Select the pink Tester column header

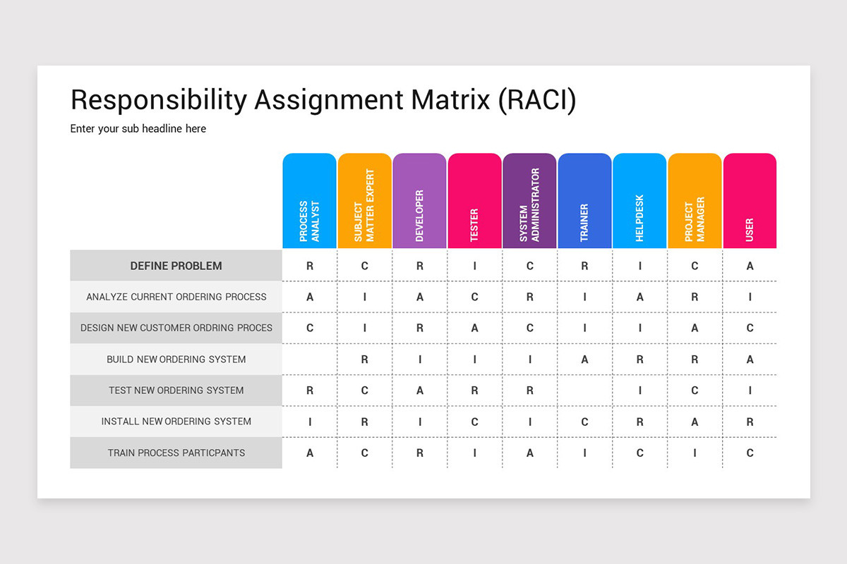[474, 201]
